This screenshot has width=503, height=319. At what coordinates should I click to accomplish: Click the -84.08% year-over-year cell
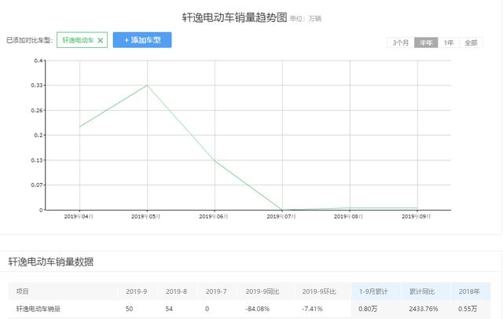257,309
